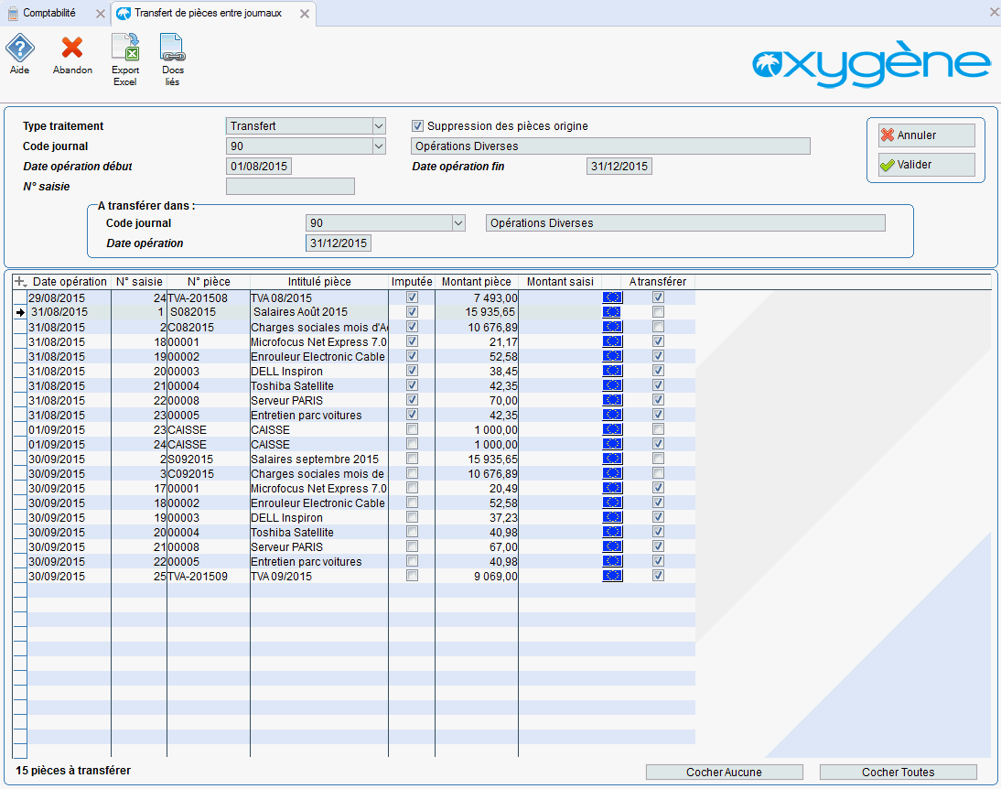Click the Valider button
1001x789 pixels.
[x=926, y=165]
